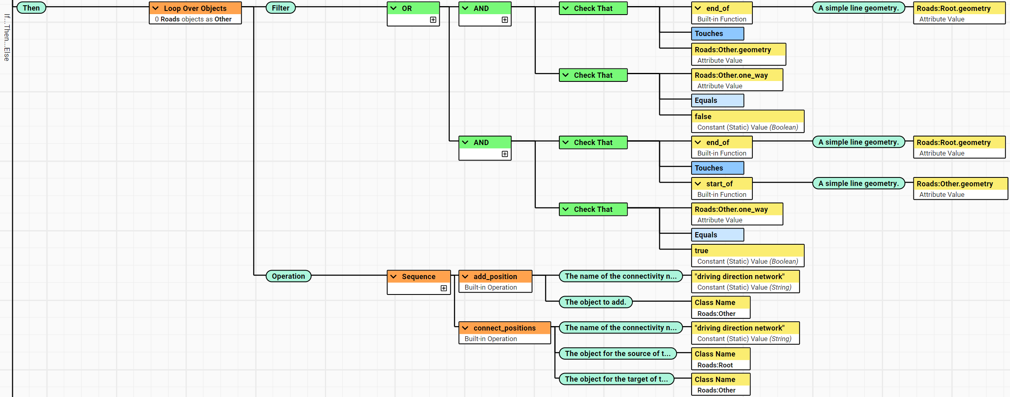Viewport: 1010px width, 397px height.
Task: Select the Class Name Roads:Root node
Action: click(x=720, y=359)
